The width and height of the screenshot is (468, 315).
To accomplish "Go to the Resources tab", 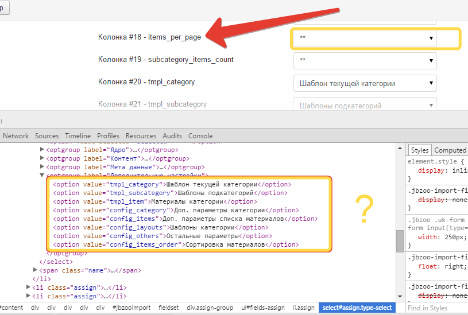I will [x=141, y=136].
